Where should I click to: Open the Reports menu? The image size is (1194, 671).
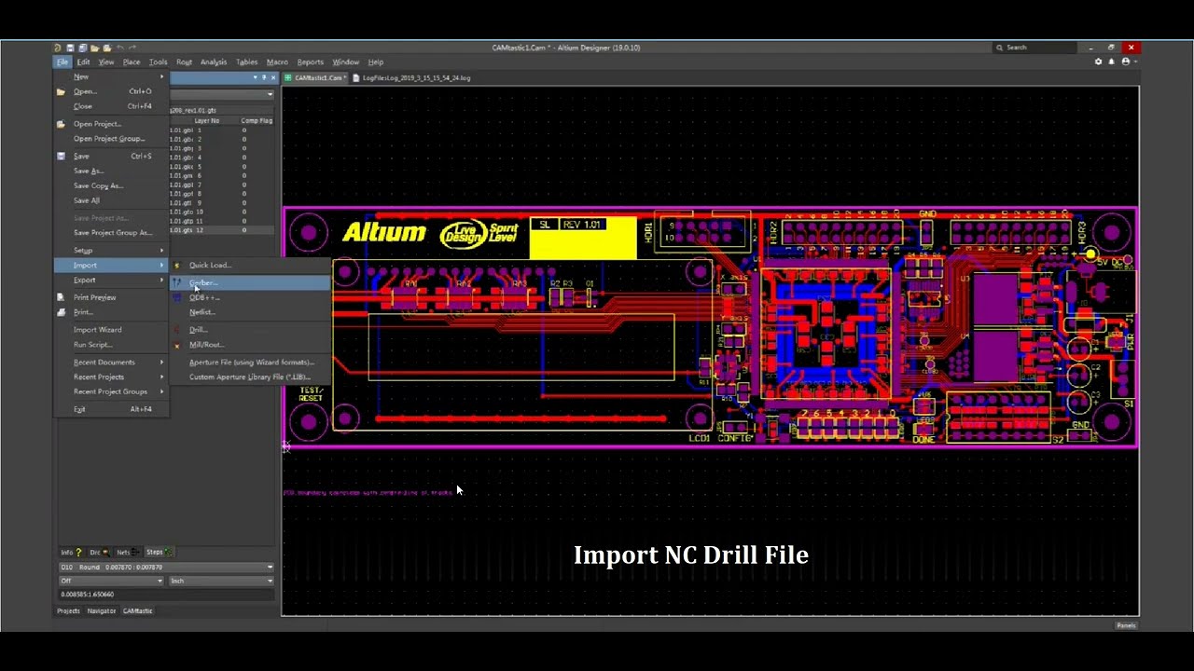(310, 62)
